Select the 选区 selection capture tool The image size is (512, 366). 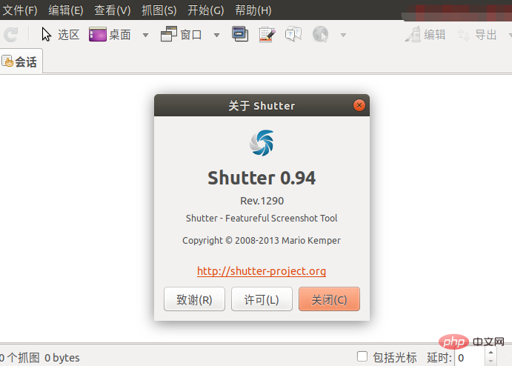coord(60,35)
